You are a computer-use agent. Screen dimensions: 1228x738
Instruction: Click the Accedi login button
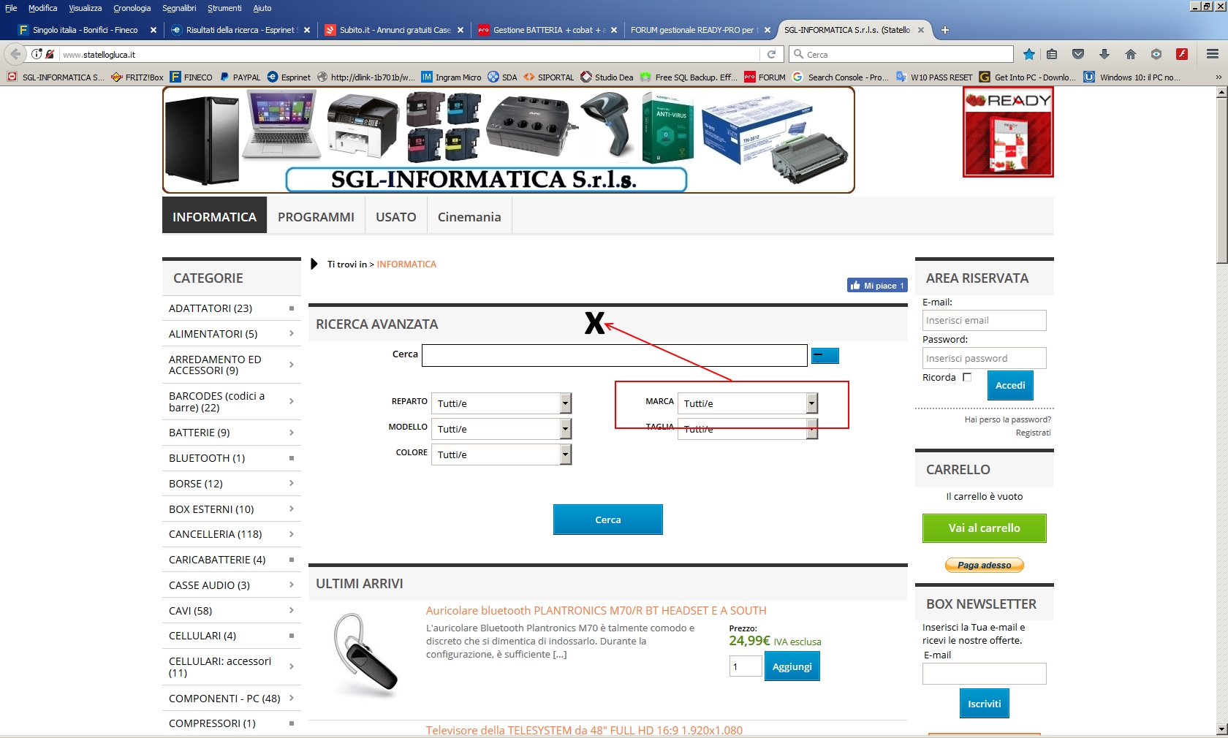(1010, 385)
